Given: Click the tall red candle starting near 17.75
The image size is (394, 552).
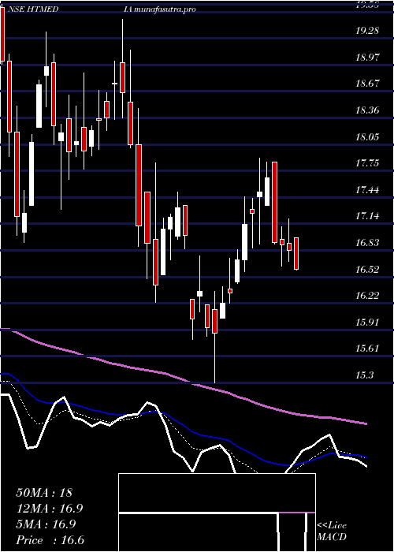Looking at the screenshot, I should pos(275,203).
